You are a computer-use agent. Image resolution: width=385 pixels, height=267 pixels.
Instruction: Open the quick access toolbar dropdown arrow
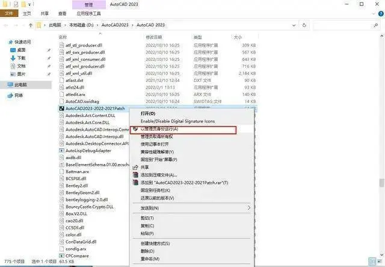(x=29, y=4)
